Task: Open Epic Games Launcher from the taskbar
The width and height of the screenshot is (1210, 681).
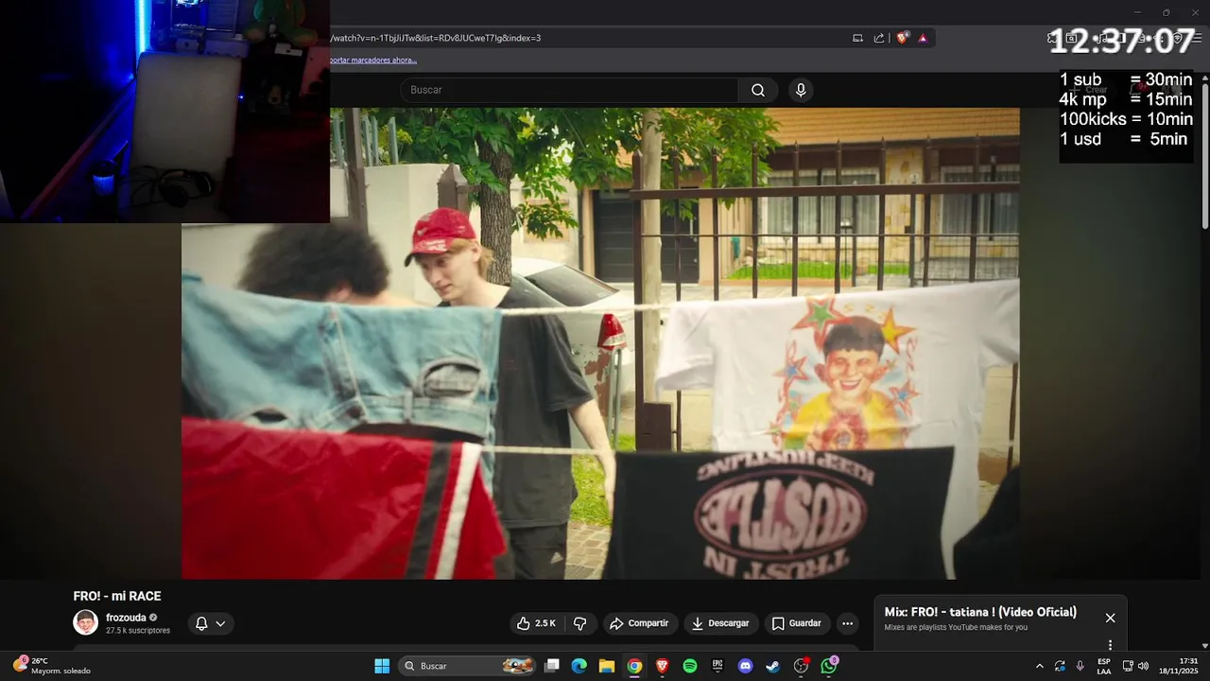Action: [717, 666]
